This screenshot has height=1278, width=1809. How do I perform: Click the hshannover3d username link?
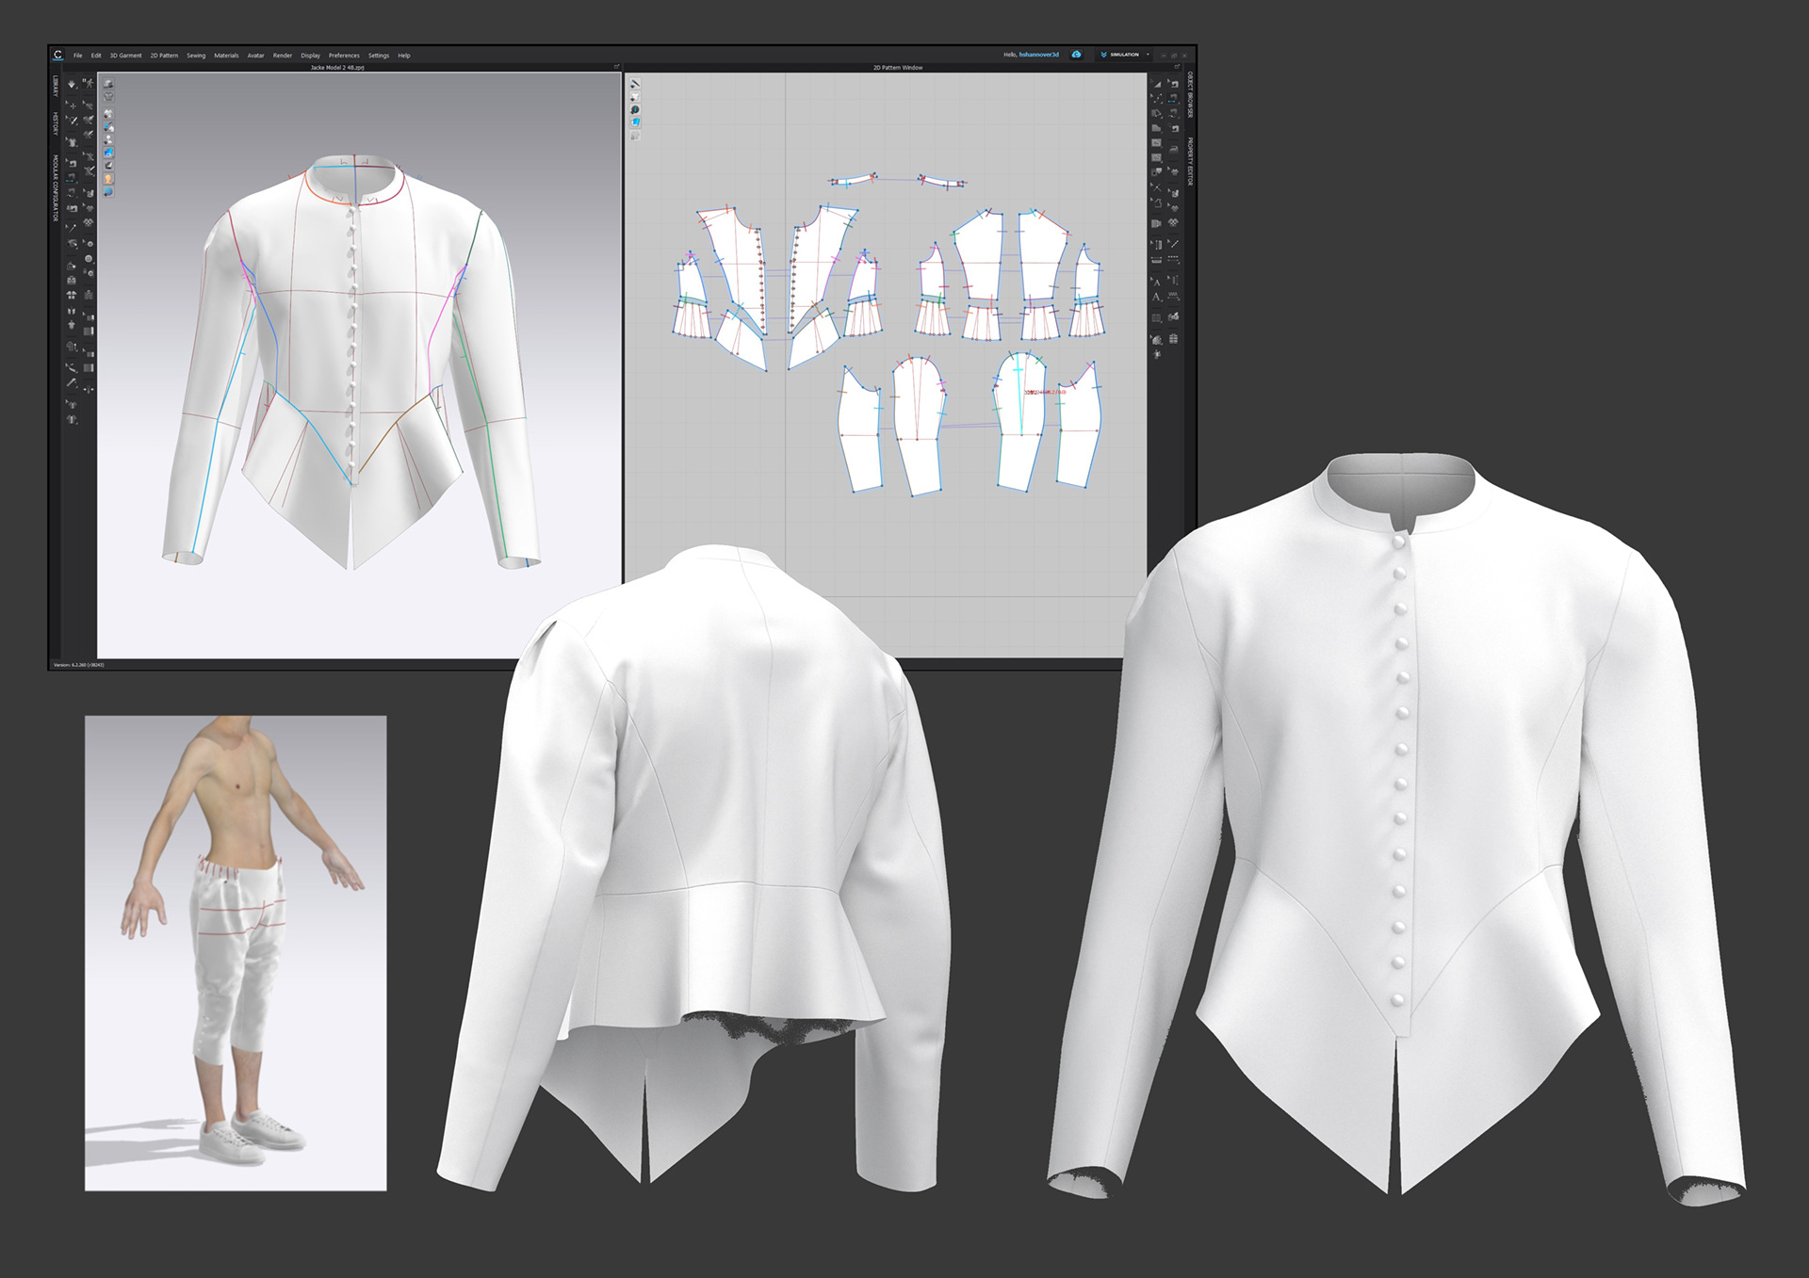(1038, 55)
